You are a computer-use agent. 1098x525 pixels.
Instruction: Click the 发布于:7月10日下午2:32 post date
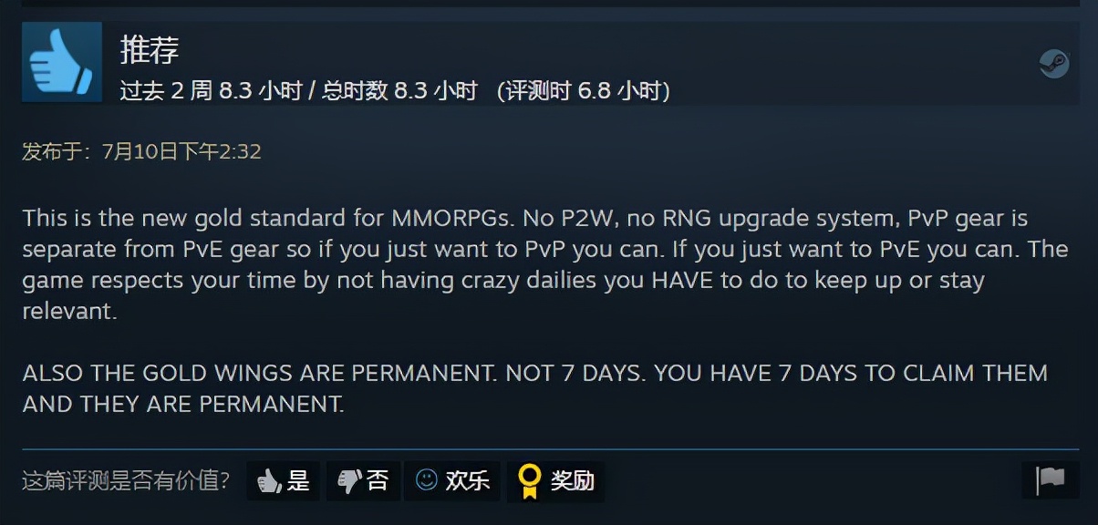tap(141, 151)
